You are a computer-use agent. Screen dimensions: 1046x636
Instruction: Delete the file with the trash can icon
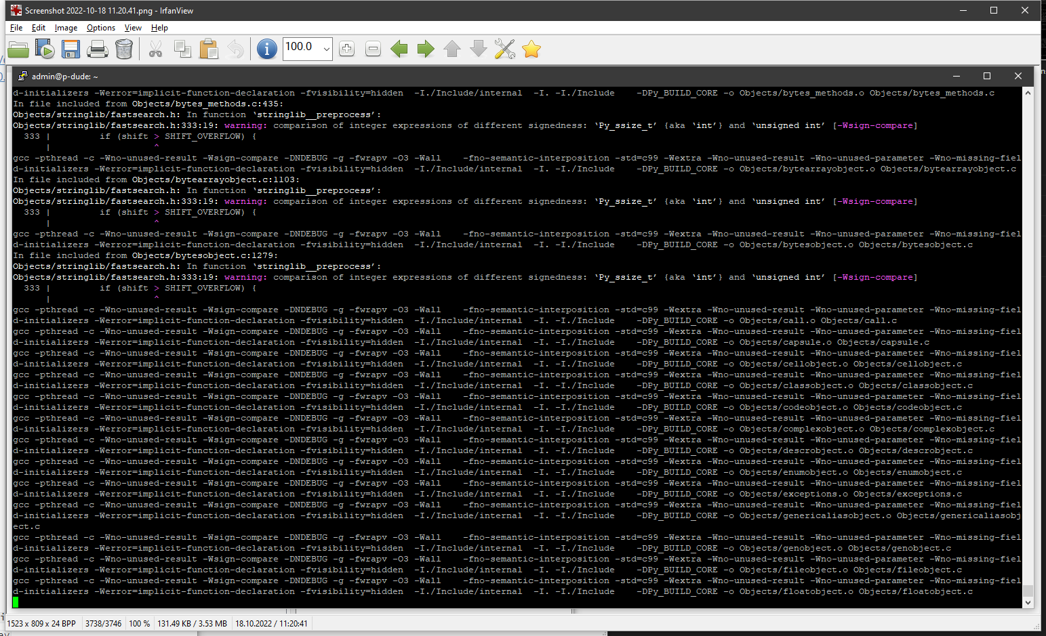tap(124, 49)
